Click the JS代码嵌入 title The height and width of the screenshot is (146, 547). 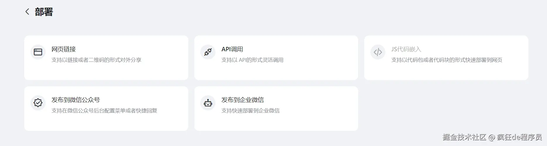(x=406, y=49)
